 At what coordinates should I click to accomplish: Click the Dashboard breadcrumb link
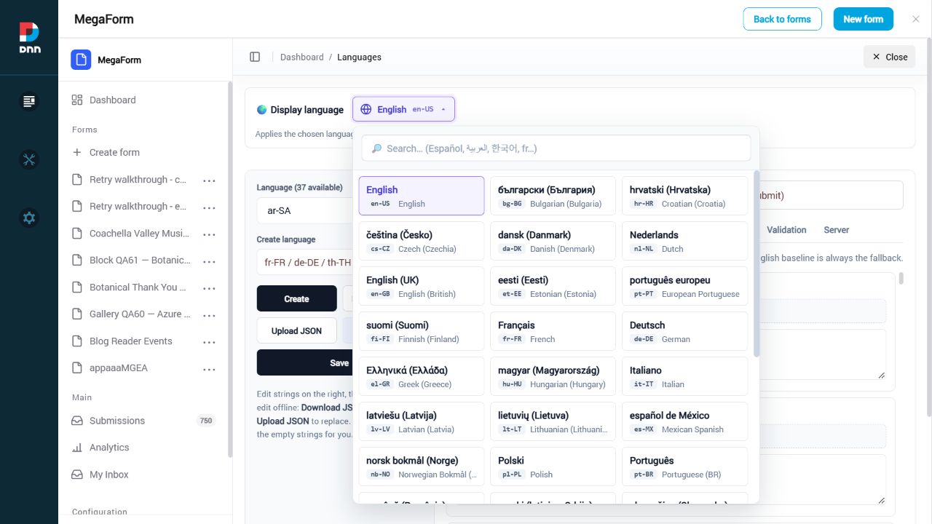(301, 57)
